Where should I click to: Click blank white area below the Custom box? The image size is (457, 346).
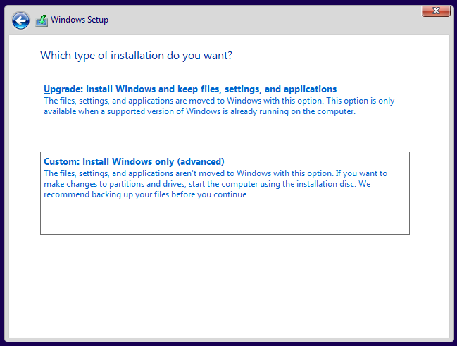(x=225, y=282)
